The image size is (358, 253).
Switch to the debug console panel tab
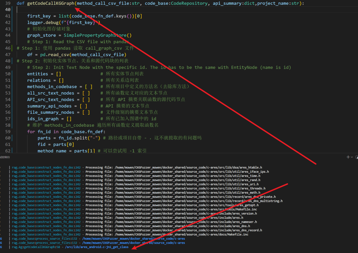[5, 157]
